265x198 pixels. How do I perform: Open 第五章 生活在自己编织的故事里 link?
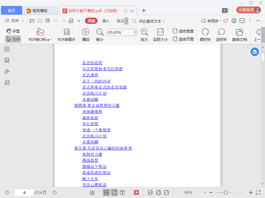(x=103, y=148)
